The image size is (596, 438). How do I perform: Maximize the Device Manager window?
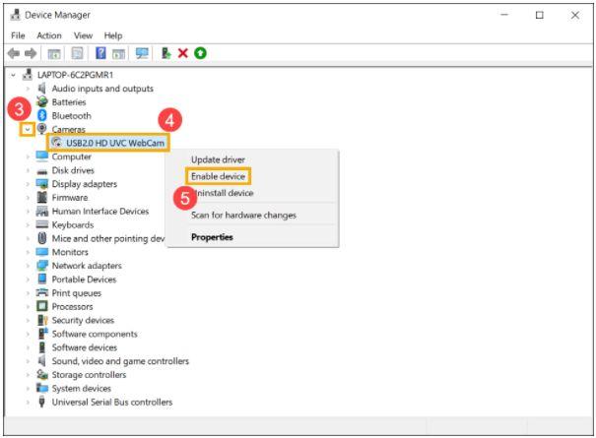[540, 15]
